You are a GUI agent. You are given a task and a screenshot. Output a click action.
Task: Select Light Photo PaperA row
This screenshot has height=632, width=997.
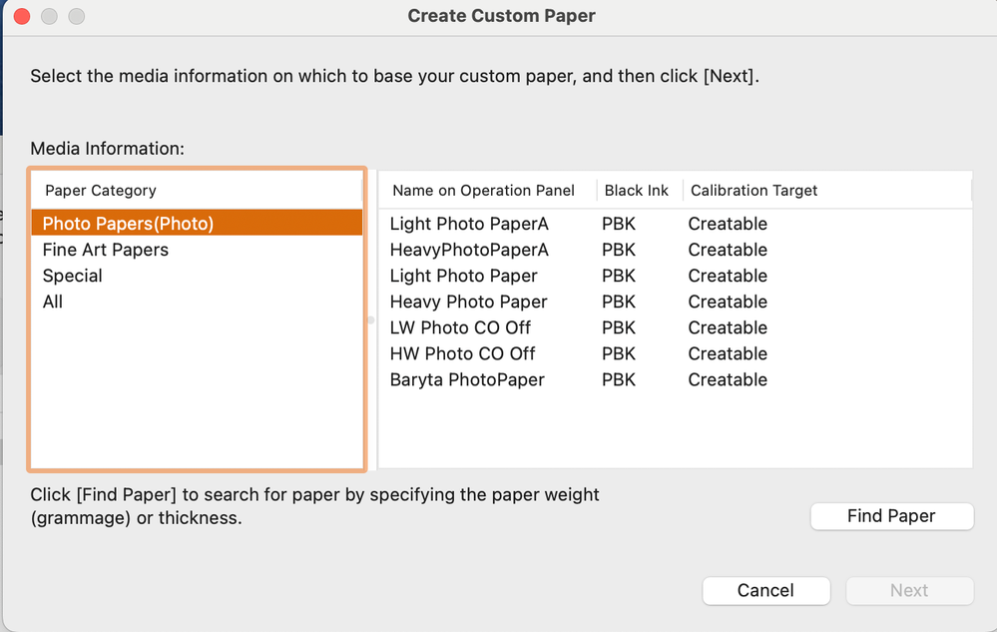coord(469,224)
